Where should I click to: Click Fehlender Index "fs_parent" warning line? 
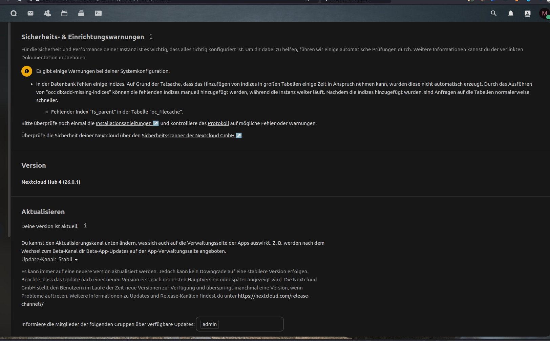[x=117, y=112]
